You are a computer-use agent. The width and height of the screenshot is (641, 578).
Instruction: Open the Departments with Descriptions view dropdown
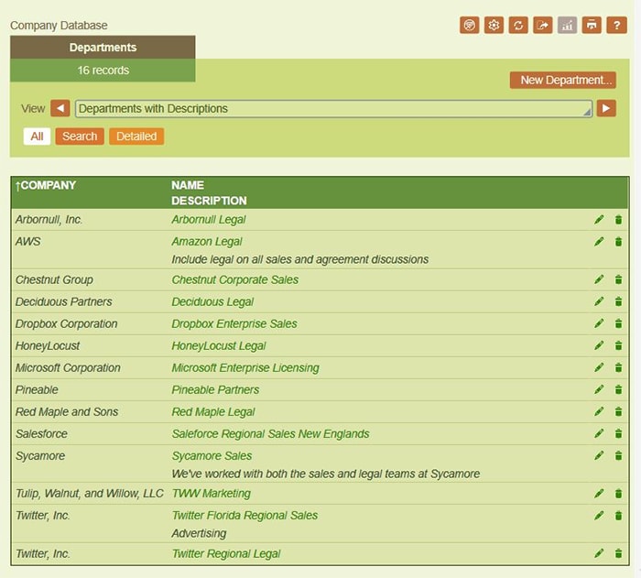[333, 109]
